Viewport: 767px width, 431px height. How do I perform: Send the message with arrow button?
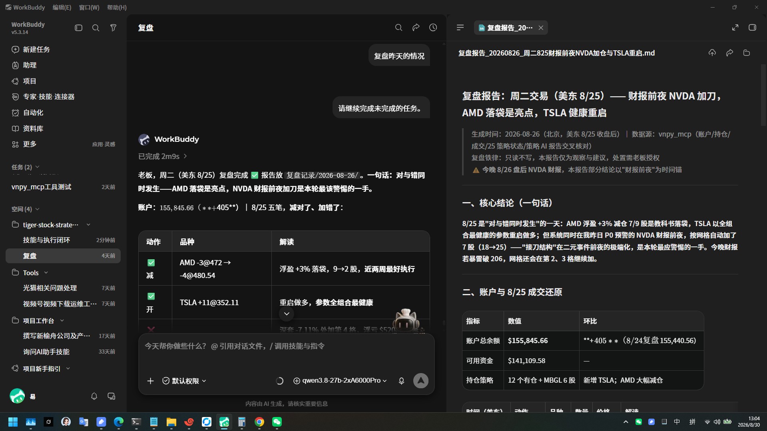pos(420,381)
